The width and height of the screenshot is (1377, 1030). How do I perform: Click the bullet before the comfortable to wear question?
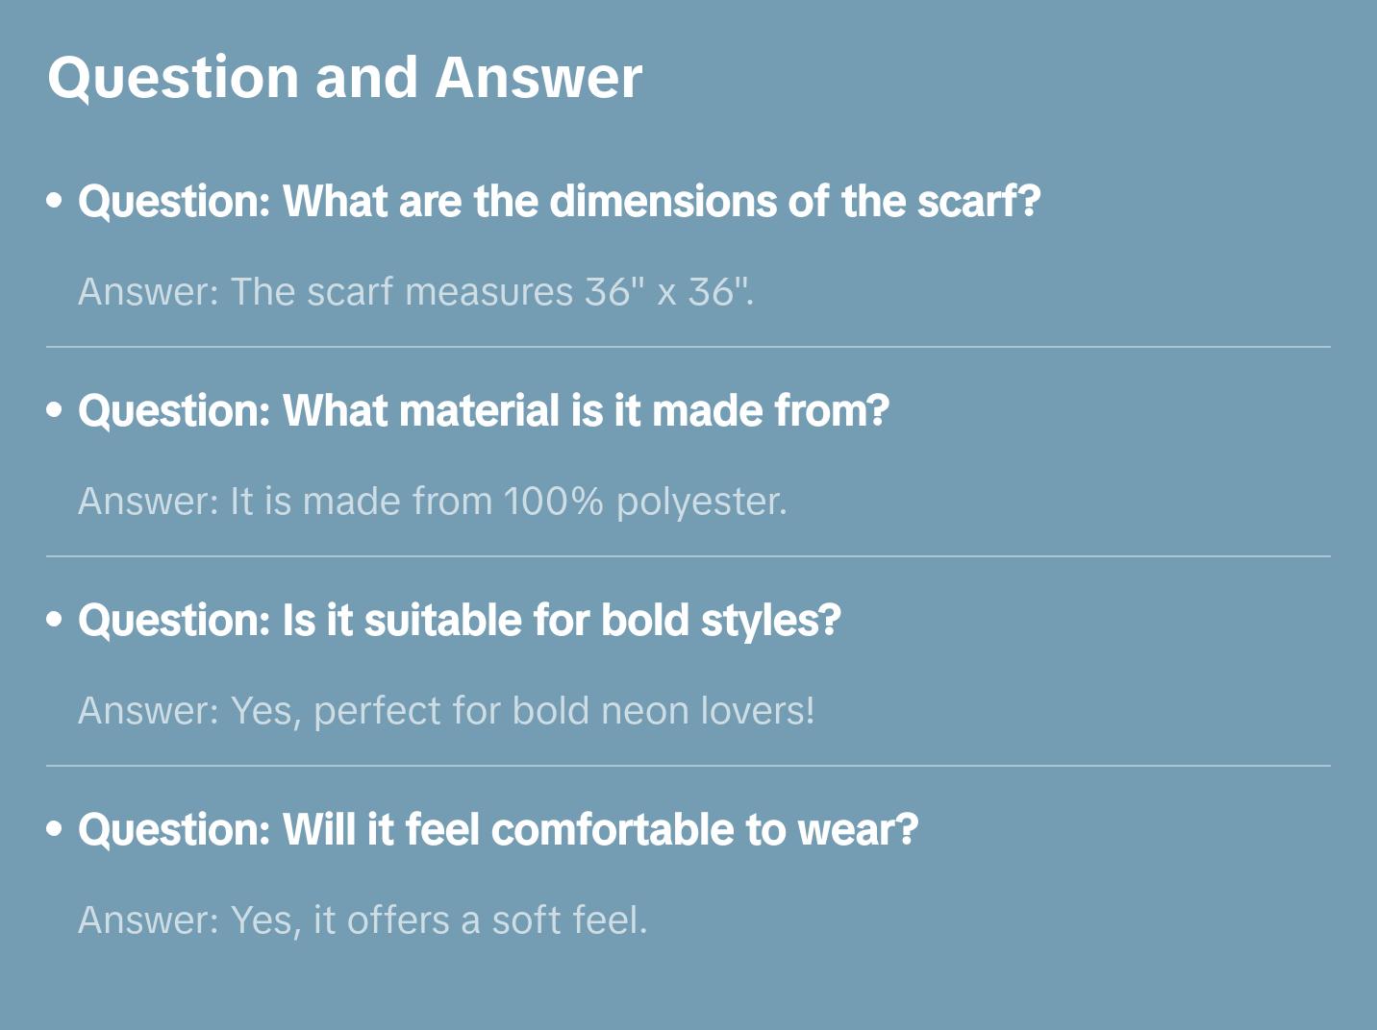[55, 830]
